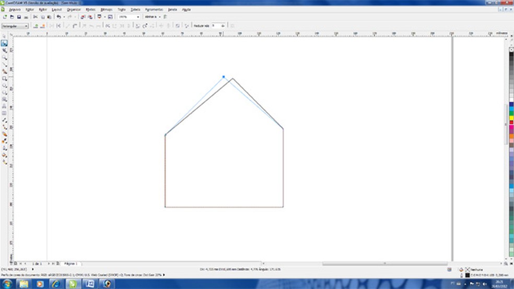Open the Editar menu

point(30,9)
